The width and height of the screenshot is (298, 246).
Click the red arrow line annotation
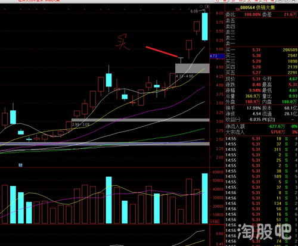(162, 52)
